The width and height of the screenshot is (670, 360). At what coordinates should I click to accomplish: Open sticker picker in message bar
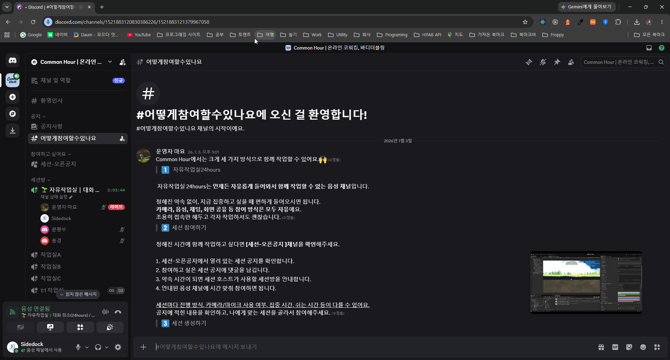(x=629, y=347)
